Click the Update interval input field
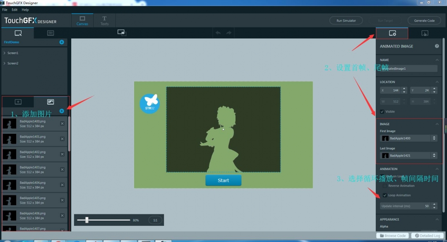This screenshot has width=447, height=242. 405,206
